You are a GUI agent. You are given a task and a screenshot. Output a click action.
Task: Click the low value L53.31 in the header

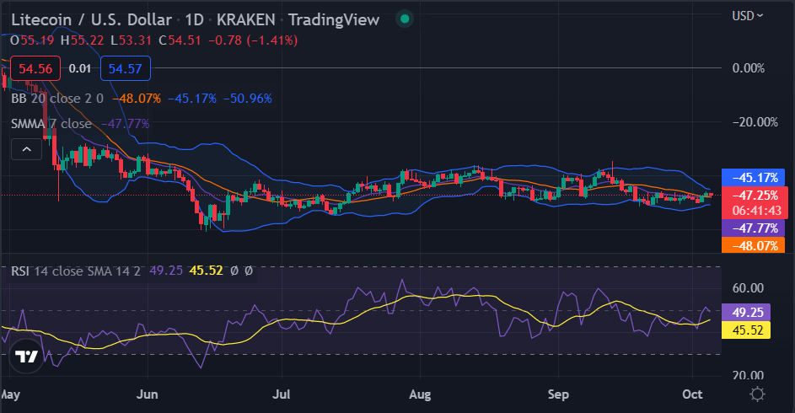pos(132,40)
